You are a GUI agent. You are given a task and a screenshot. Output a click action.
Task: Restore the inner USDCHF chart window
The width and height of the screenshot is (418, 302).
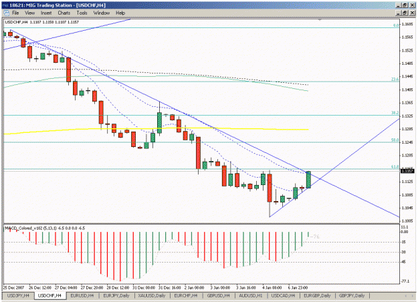(x=405, y=13)
